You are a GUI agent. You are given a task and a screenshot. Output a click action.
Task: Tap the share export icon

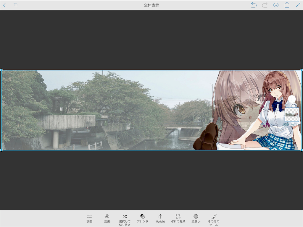[287, 5]
